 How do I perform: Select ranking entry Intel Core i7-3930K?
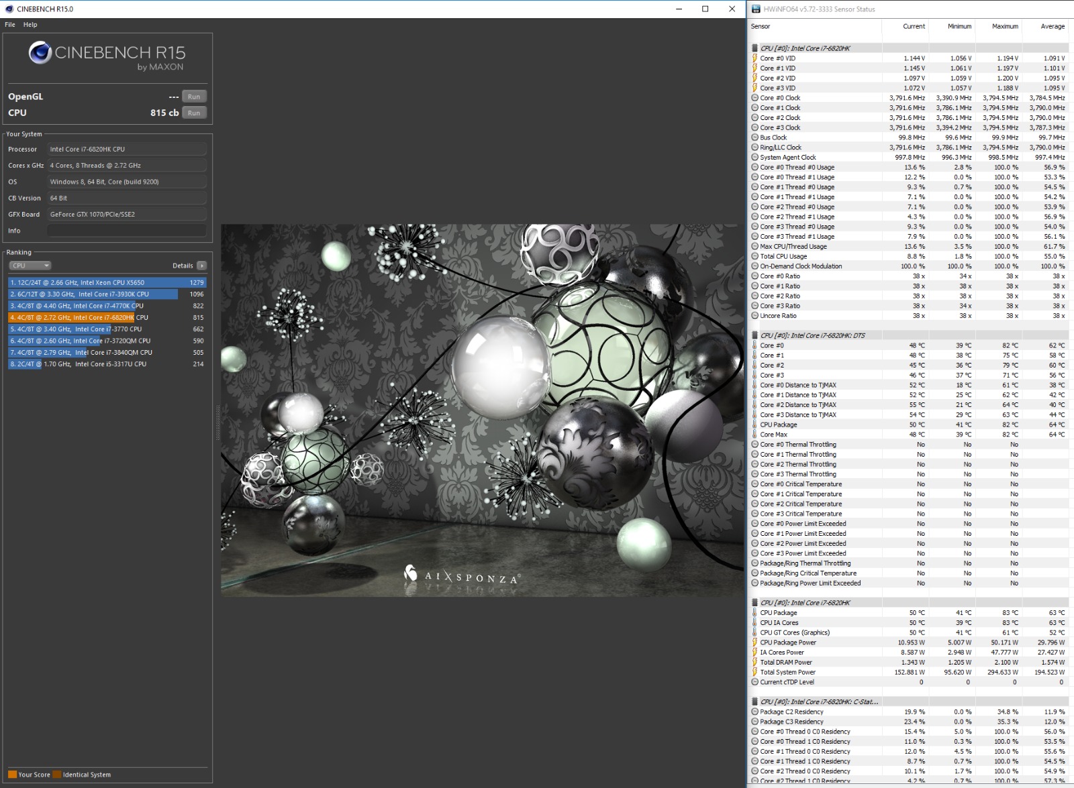pyautogui.click(x=107, y=294)
